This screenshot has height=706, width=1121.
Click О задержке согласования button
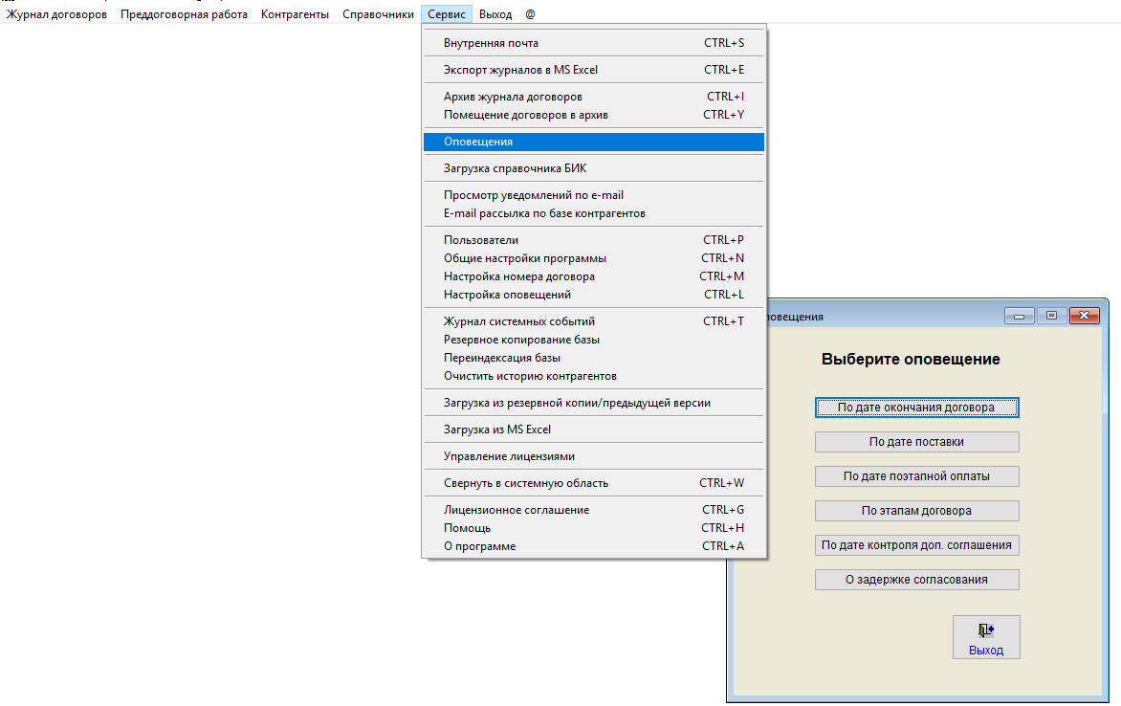coord(916,580)
